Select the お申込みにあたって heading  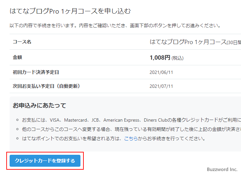[x=39, y=106]
